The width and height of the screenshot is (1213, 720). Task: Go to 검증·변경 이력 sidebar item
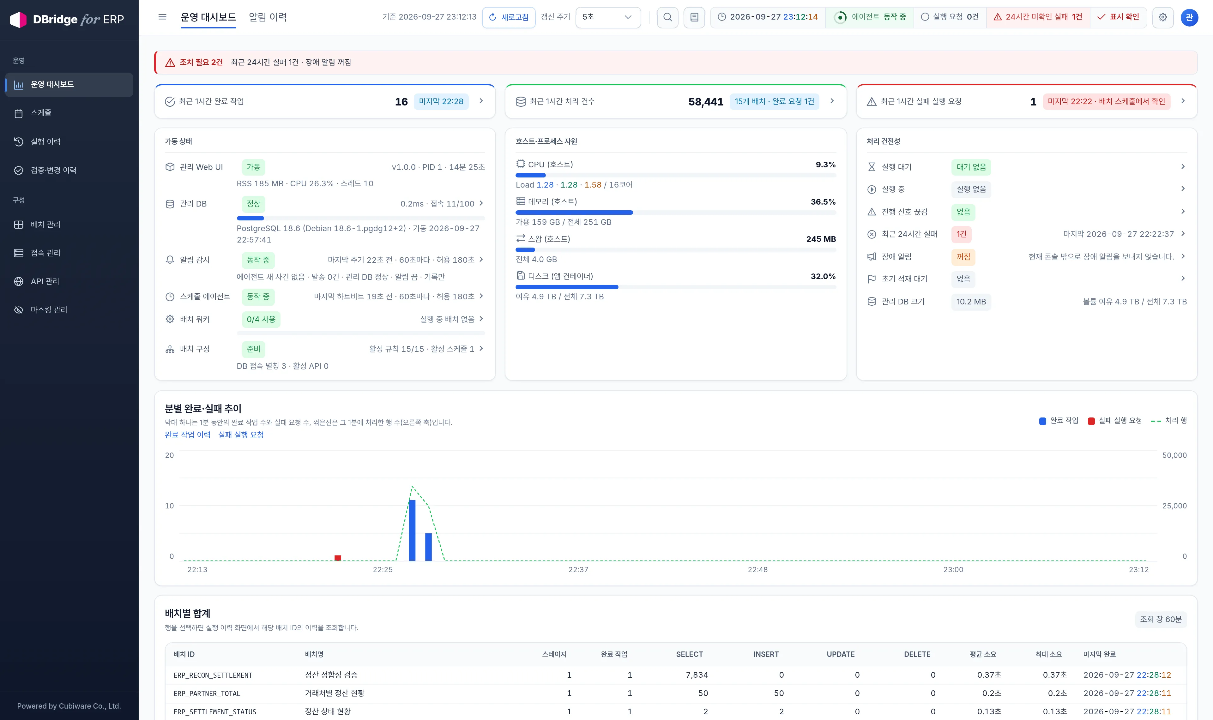69,170
